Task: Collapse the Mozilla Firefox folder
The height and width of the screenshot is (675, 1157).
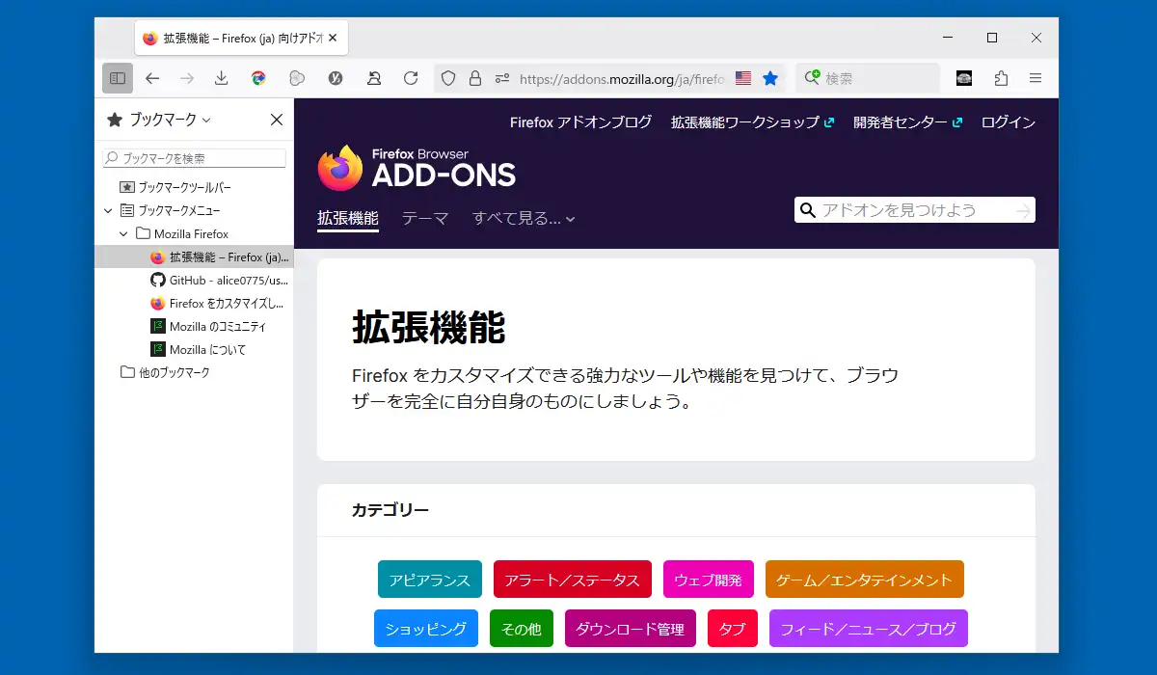Action: (123, 233)
